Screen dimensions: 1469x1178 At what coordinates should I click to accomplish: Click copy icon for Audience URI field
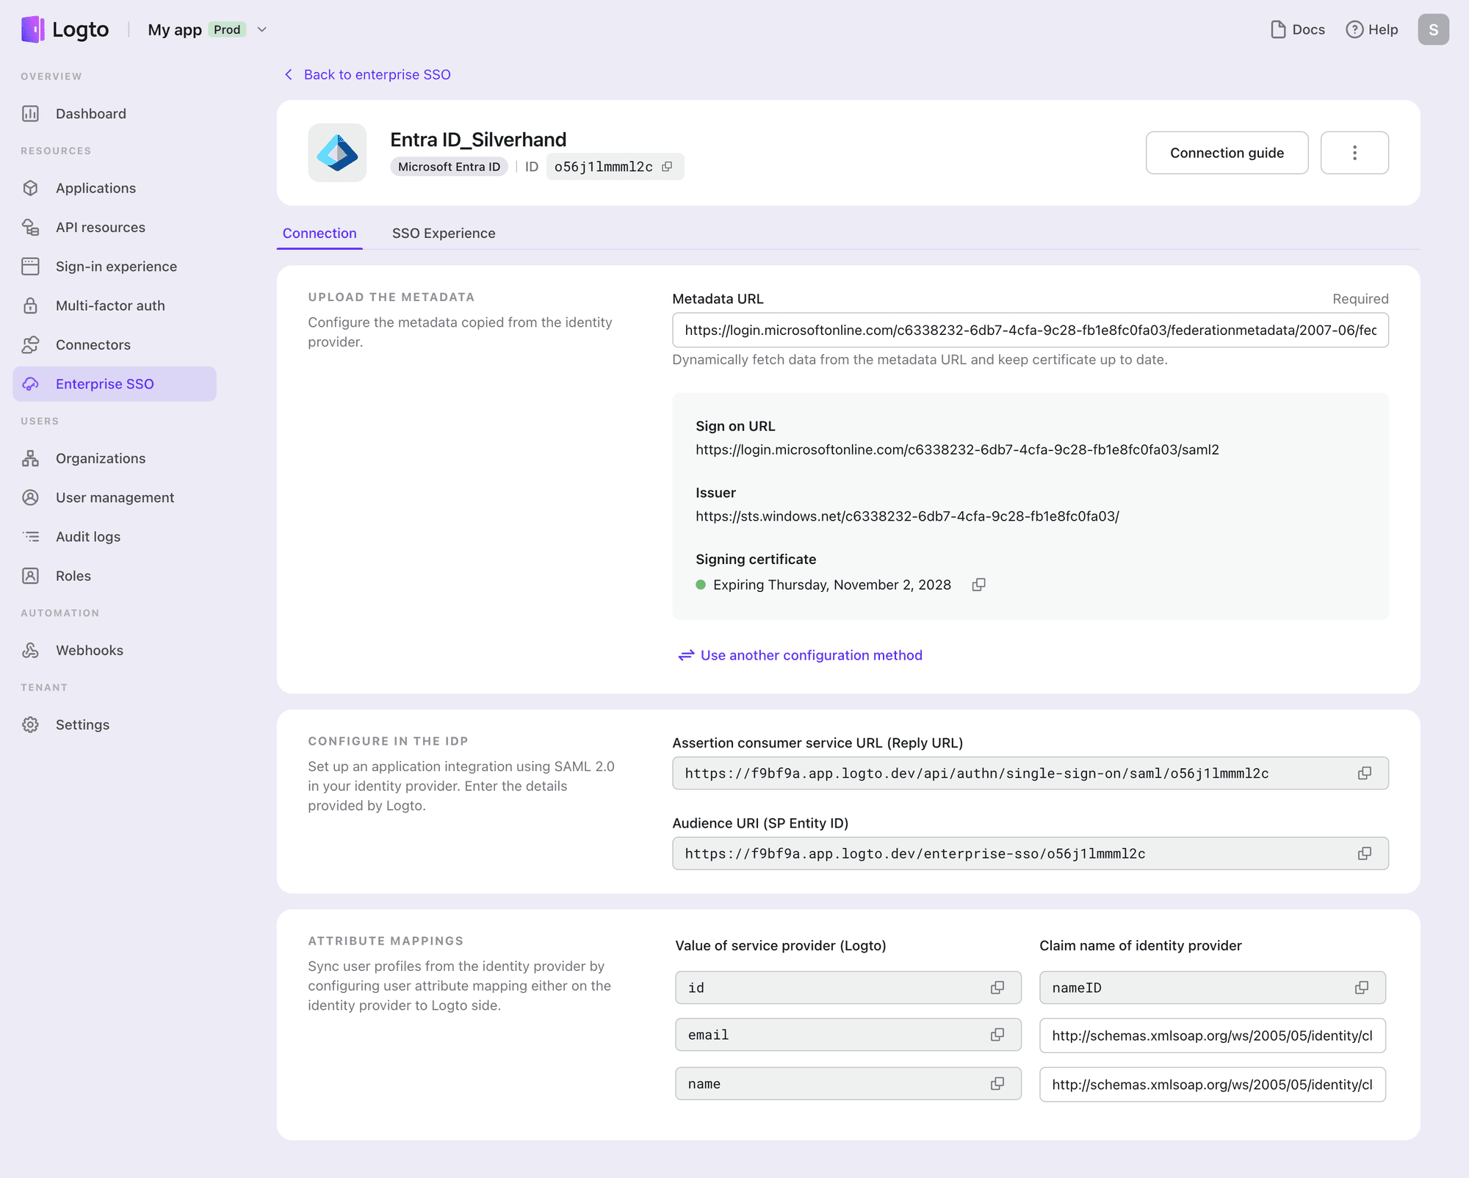coord(1365,853)
